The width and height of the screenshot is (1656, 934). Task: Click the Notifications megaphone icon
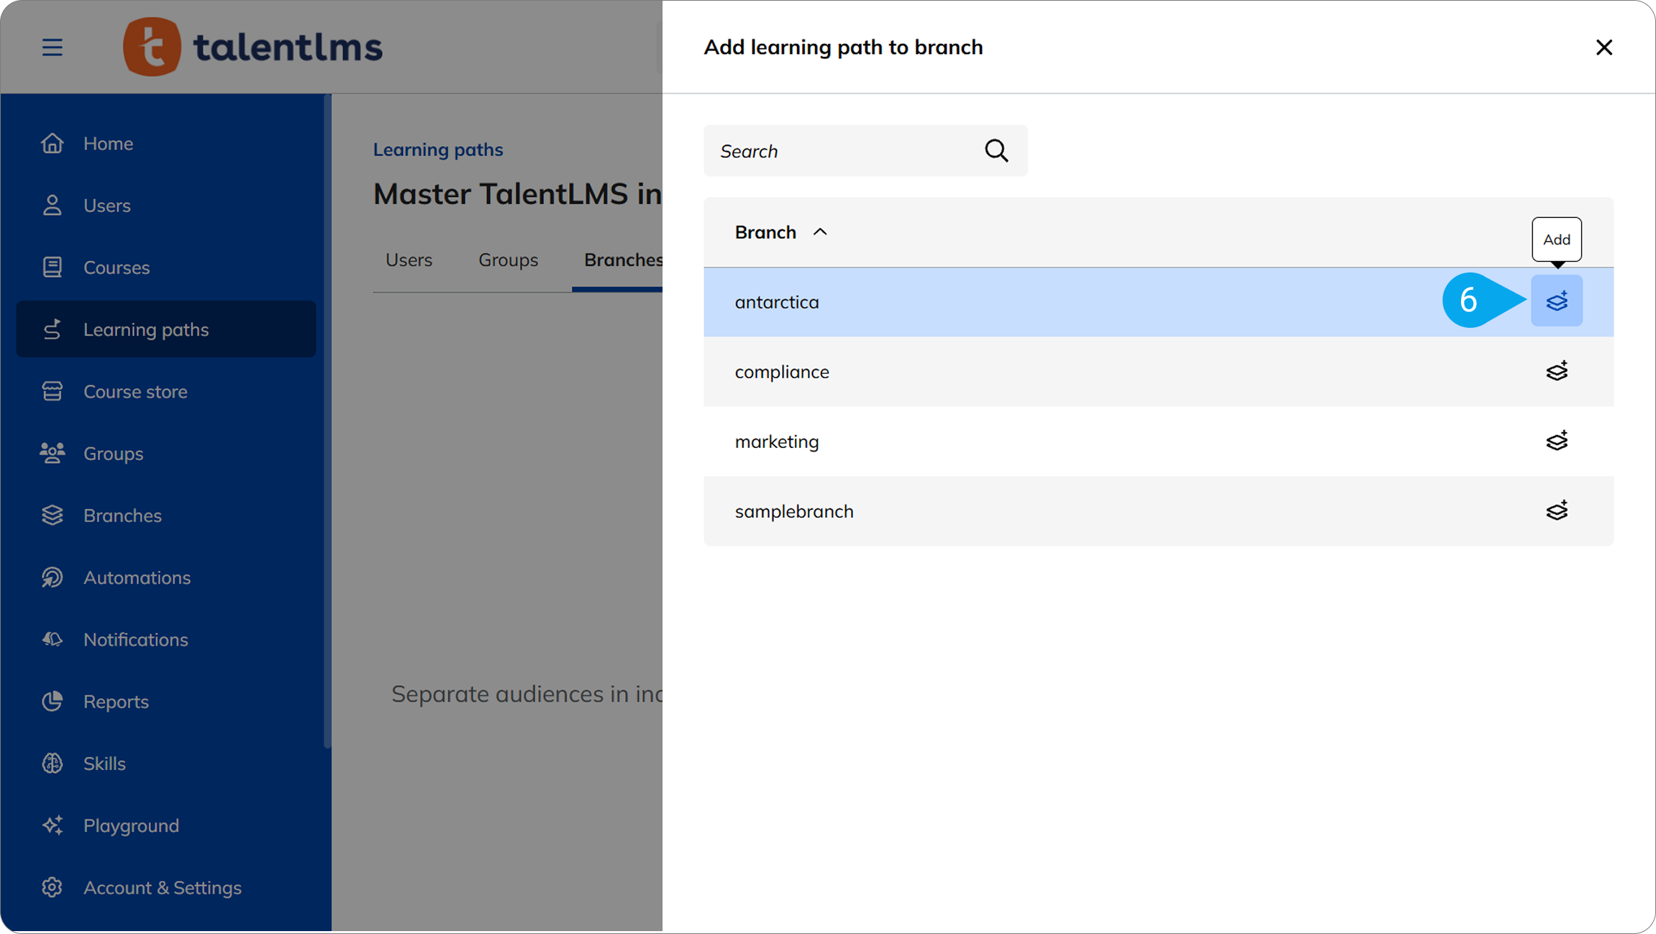click(x=52, y=639)
